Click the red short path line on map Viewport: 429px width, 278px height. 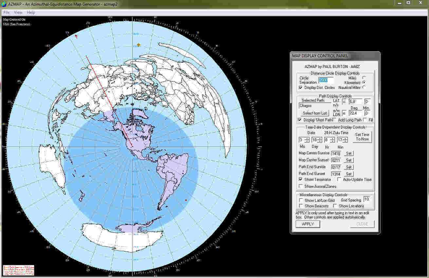click(109, 101)
